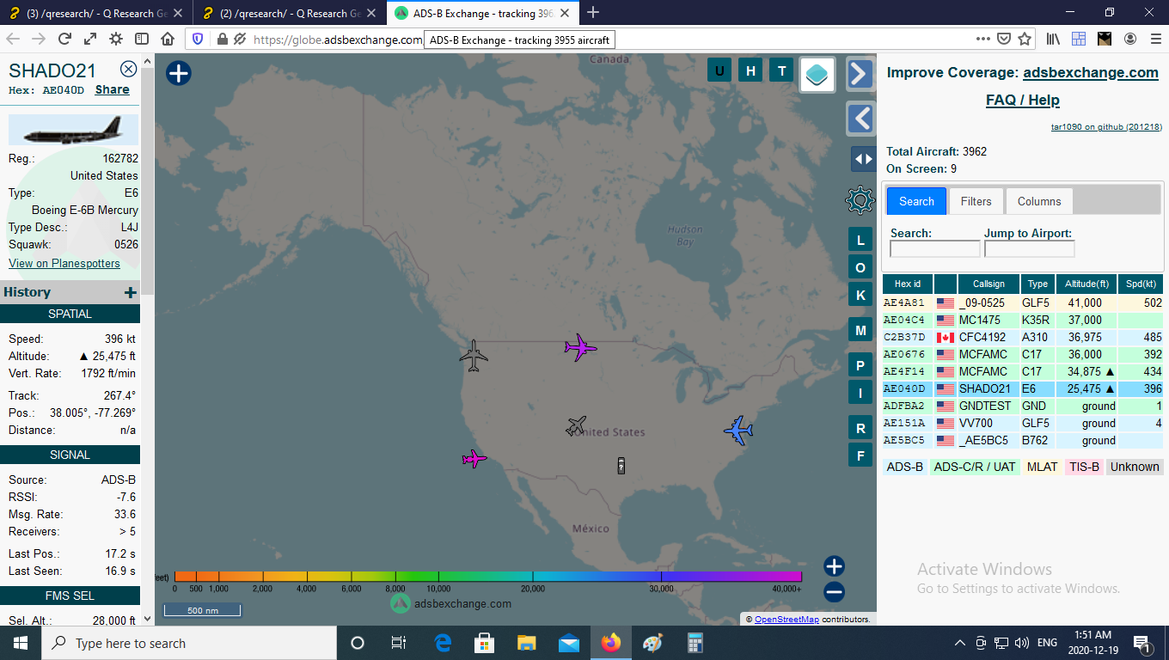Image resolution: width=1169 pixels, height=660 pixels.
Task: Click the Windows Start button
Action: point(21,643)
